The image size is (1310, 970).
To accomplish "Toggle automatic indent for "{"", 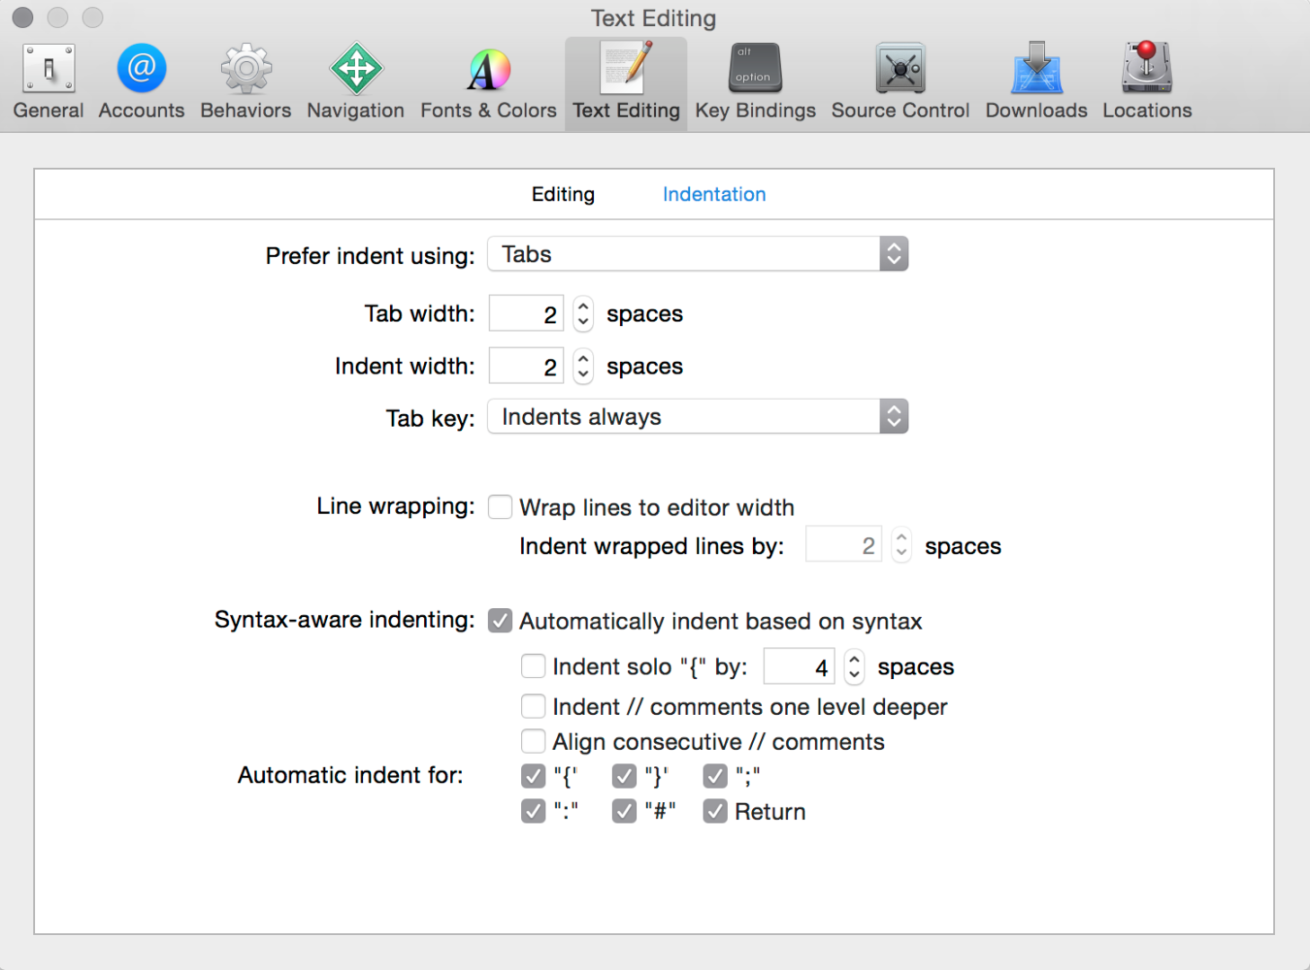I will coord(534,776).
